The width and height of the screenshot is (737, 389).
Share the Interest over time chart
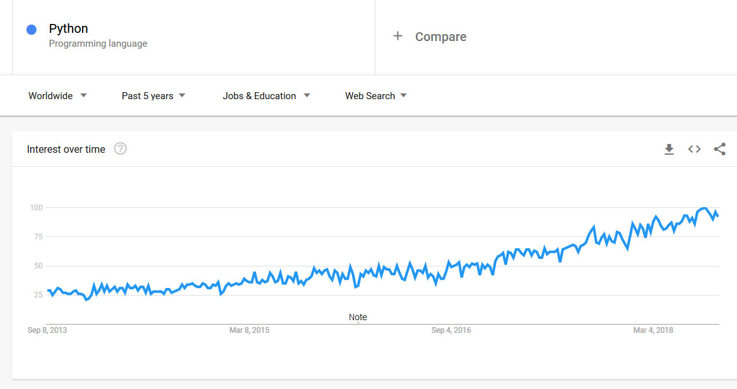pyautogui.click(x=719, y=150)
